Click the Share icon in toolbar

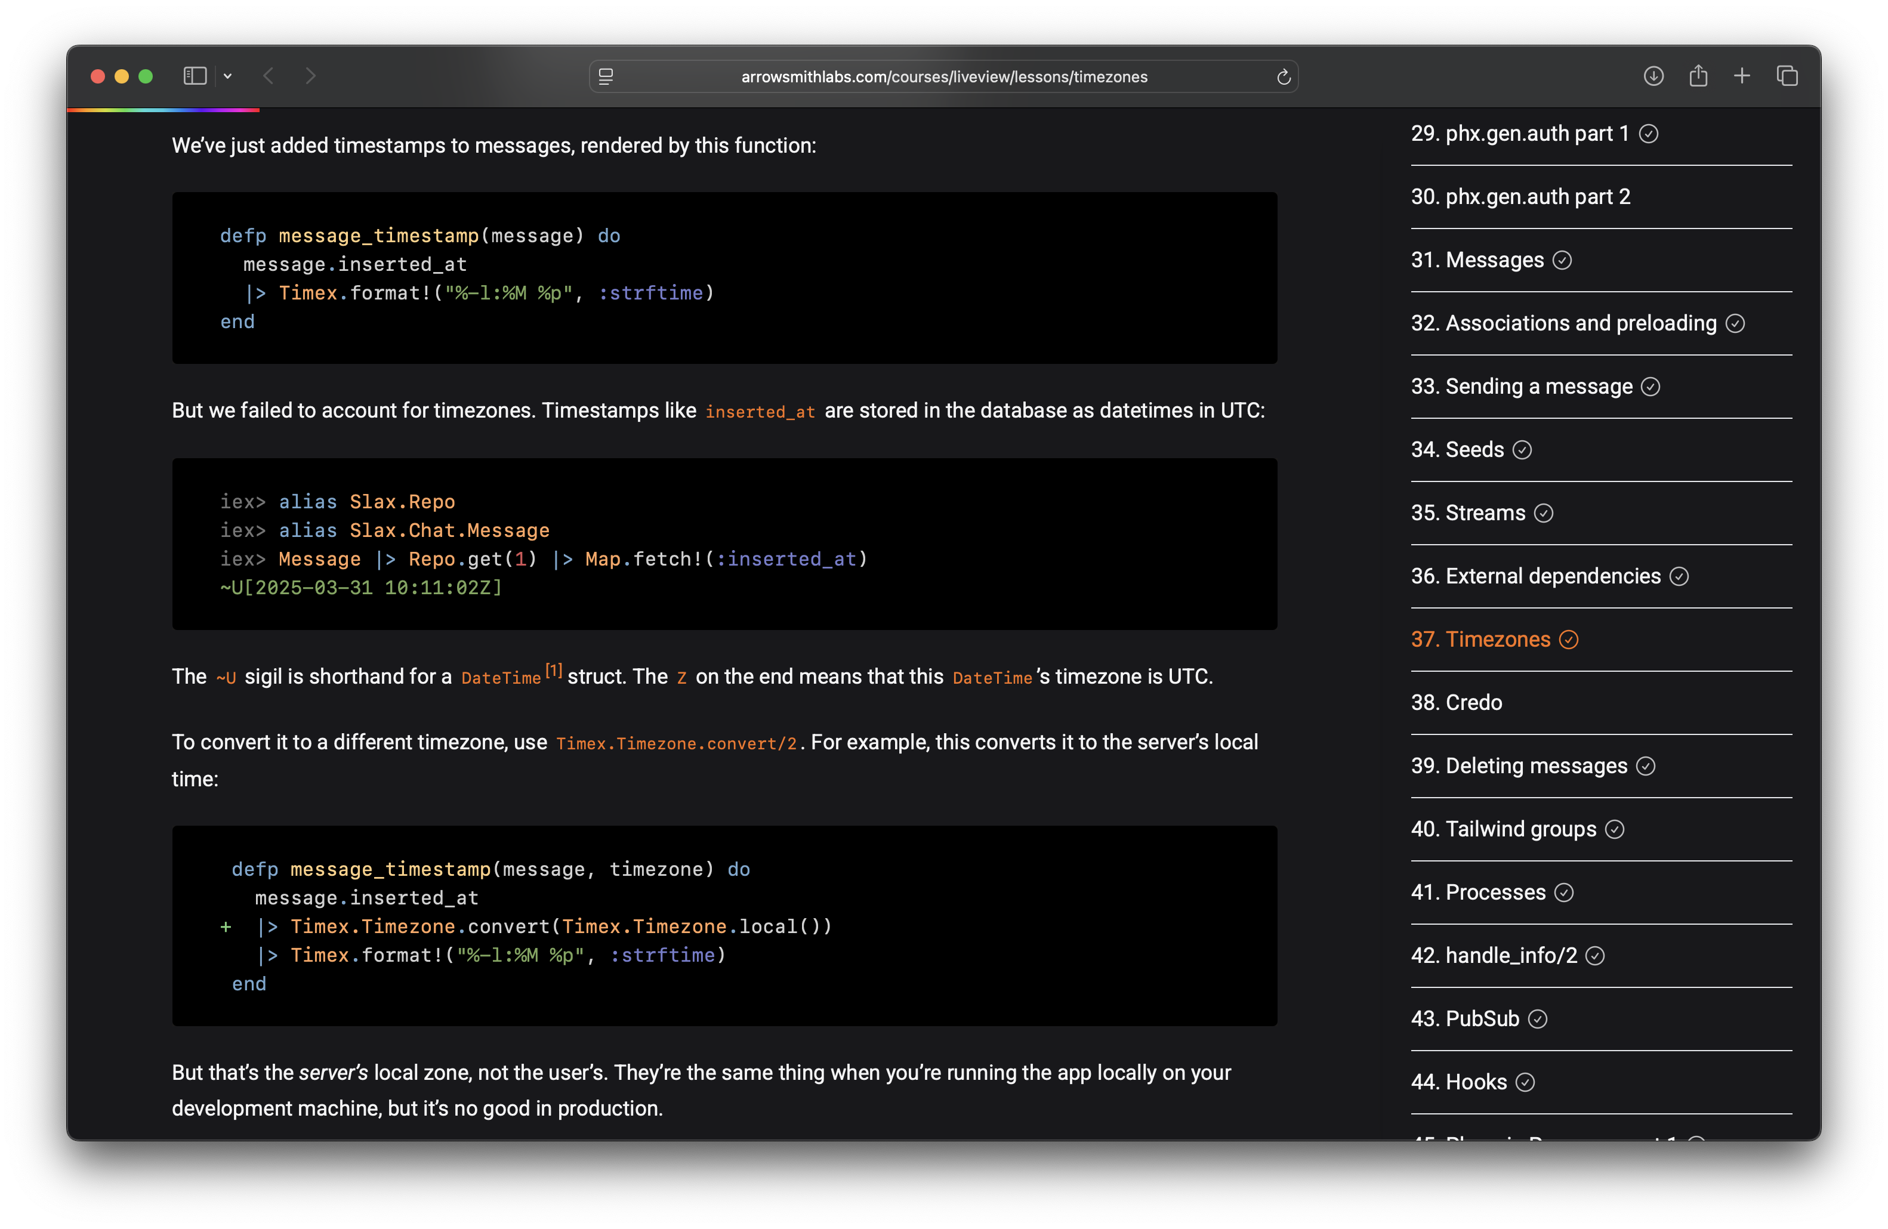pos(1698,76)
